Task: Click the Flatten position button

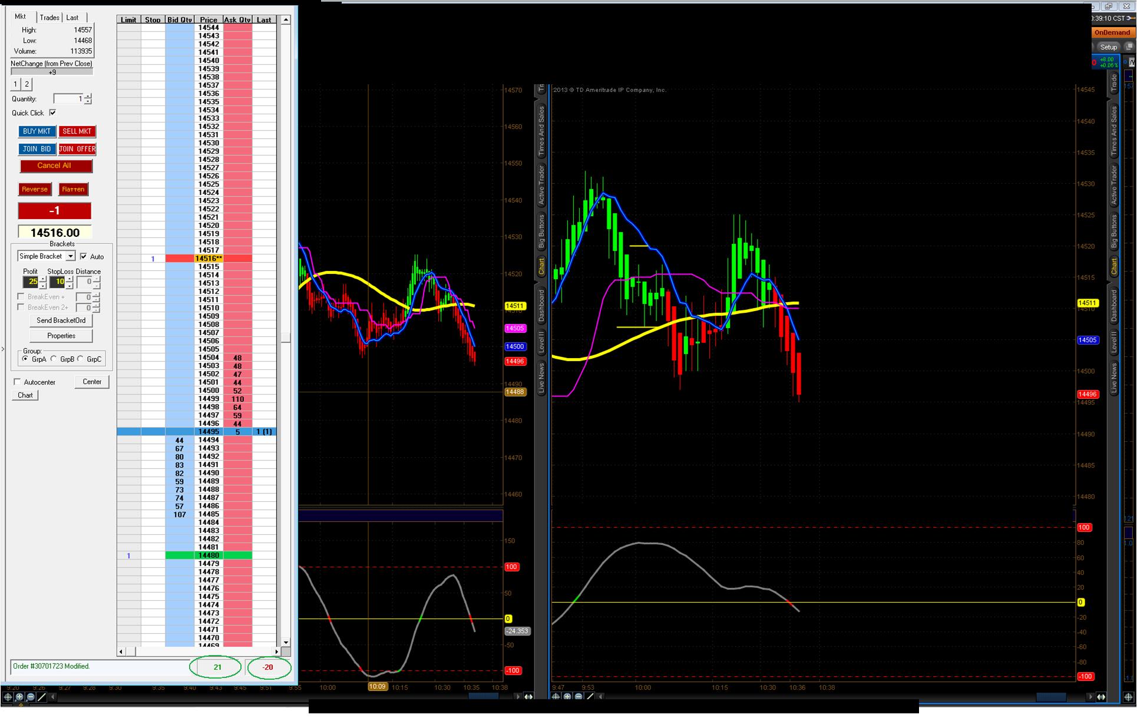Action: 74,189
